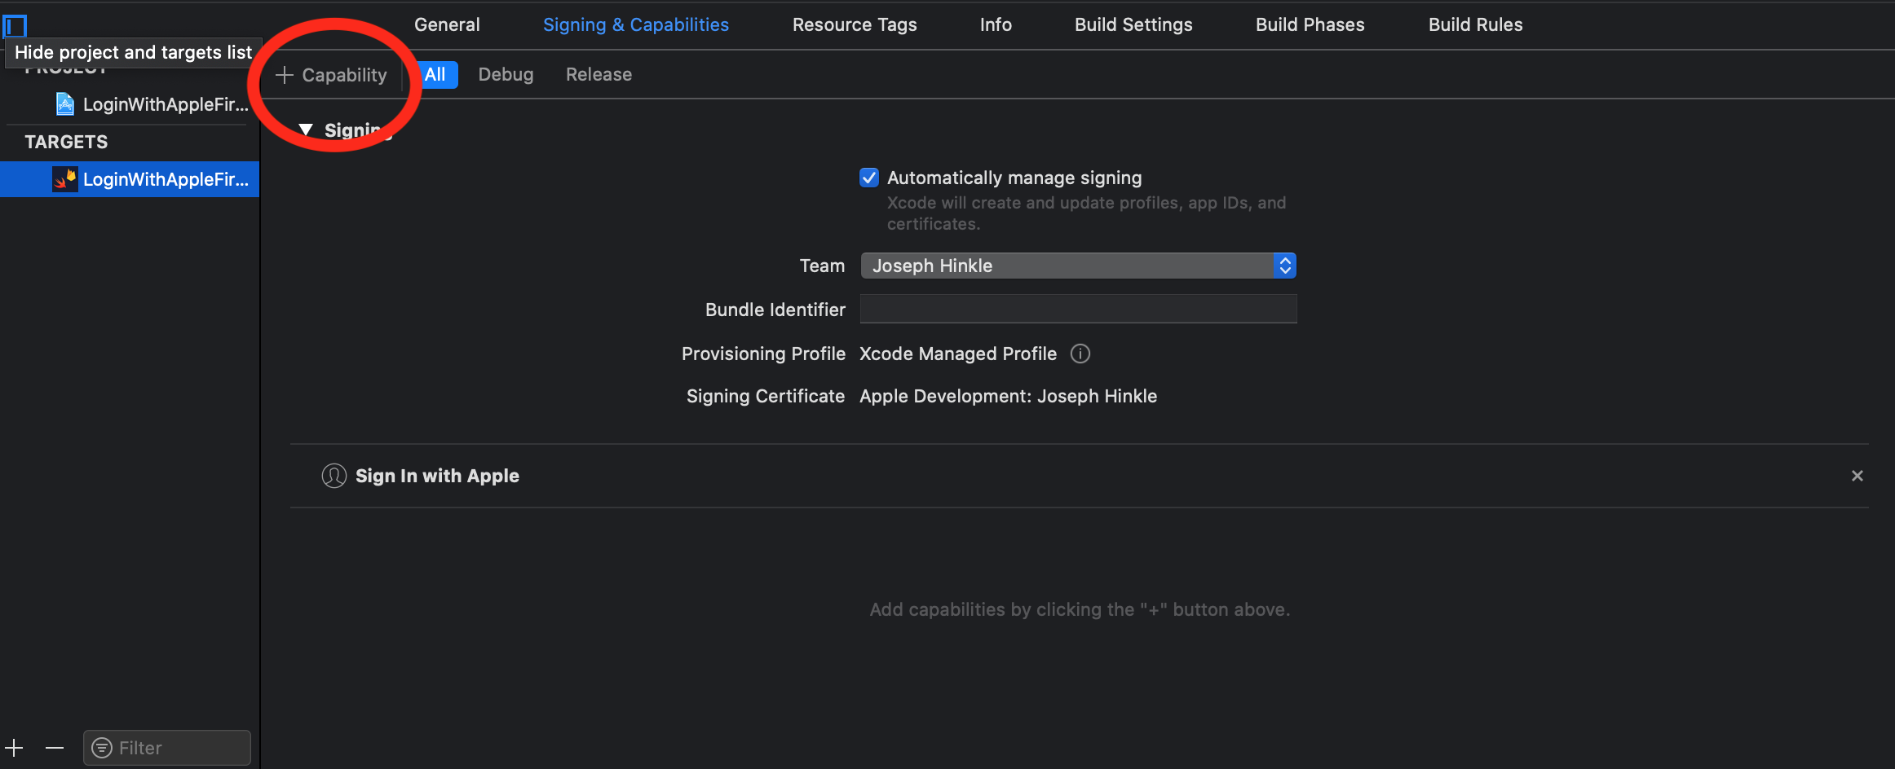This screenshot has width=1895, height=769.
Task: Click the Filter field in the sidebar
Action: coord(179,748)
